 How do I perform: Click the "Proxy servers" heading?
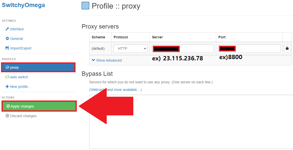[100, 27]
